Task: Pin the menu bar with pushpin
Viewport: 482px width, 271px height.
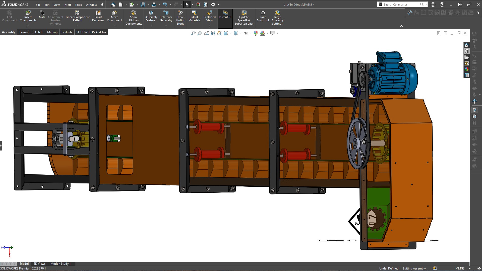Action: pyautogui.click(x=102, y=5)
